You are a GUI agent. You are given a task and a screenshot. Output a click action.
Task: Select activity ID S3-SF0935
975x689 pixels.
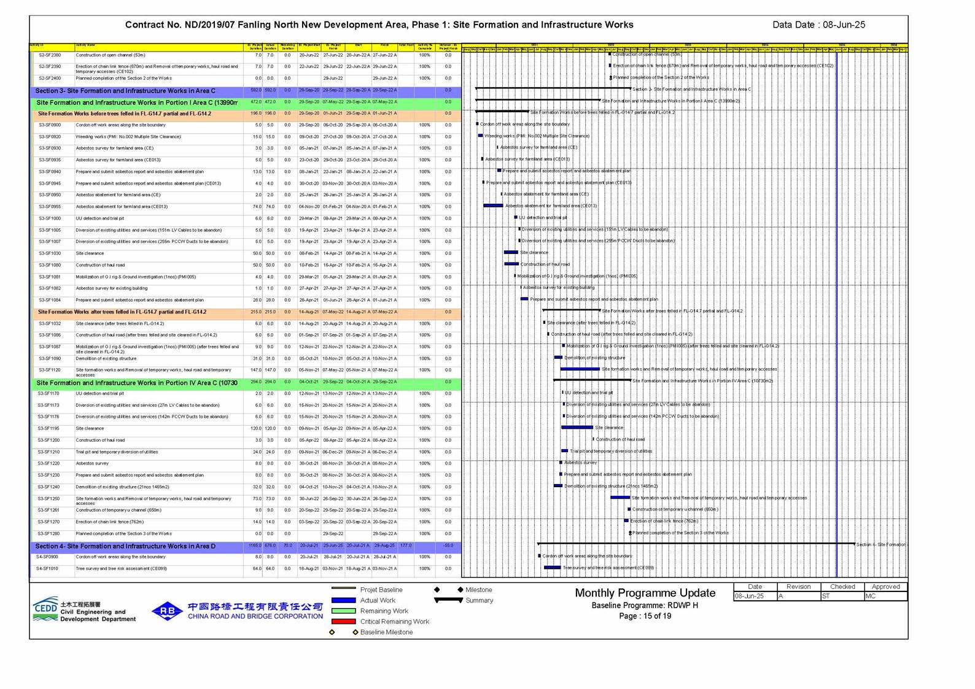(x=50, y=160)
